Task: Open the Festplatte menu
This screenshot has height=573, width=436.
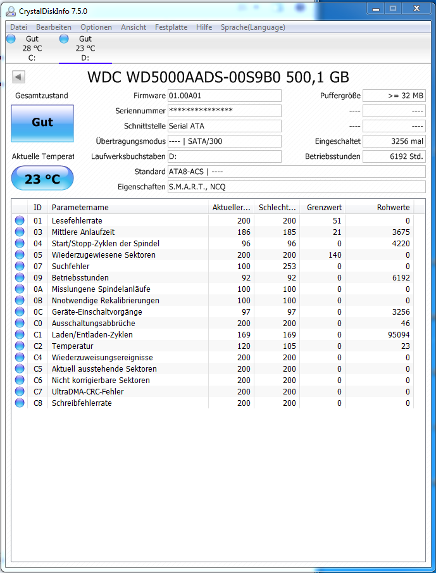Action: [x=171, y=27]
